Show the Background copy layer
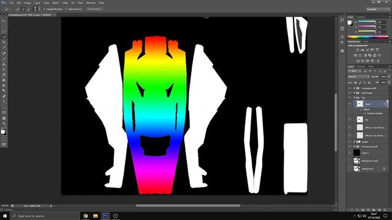The image size is (392, 220). [x=350, y=161]
